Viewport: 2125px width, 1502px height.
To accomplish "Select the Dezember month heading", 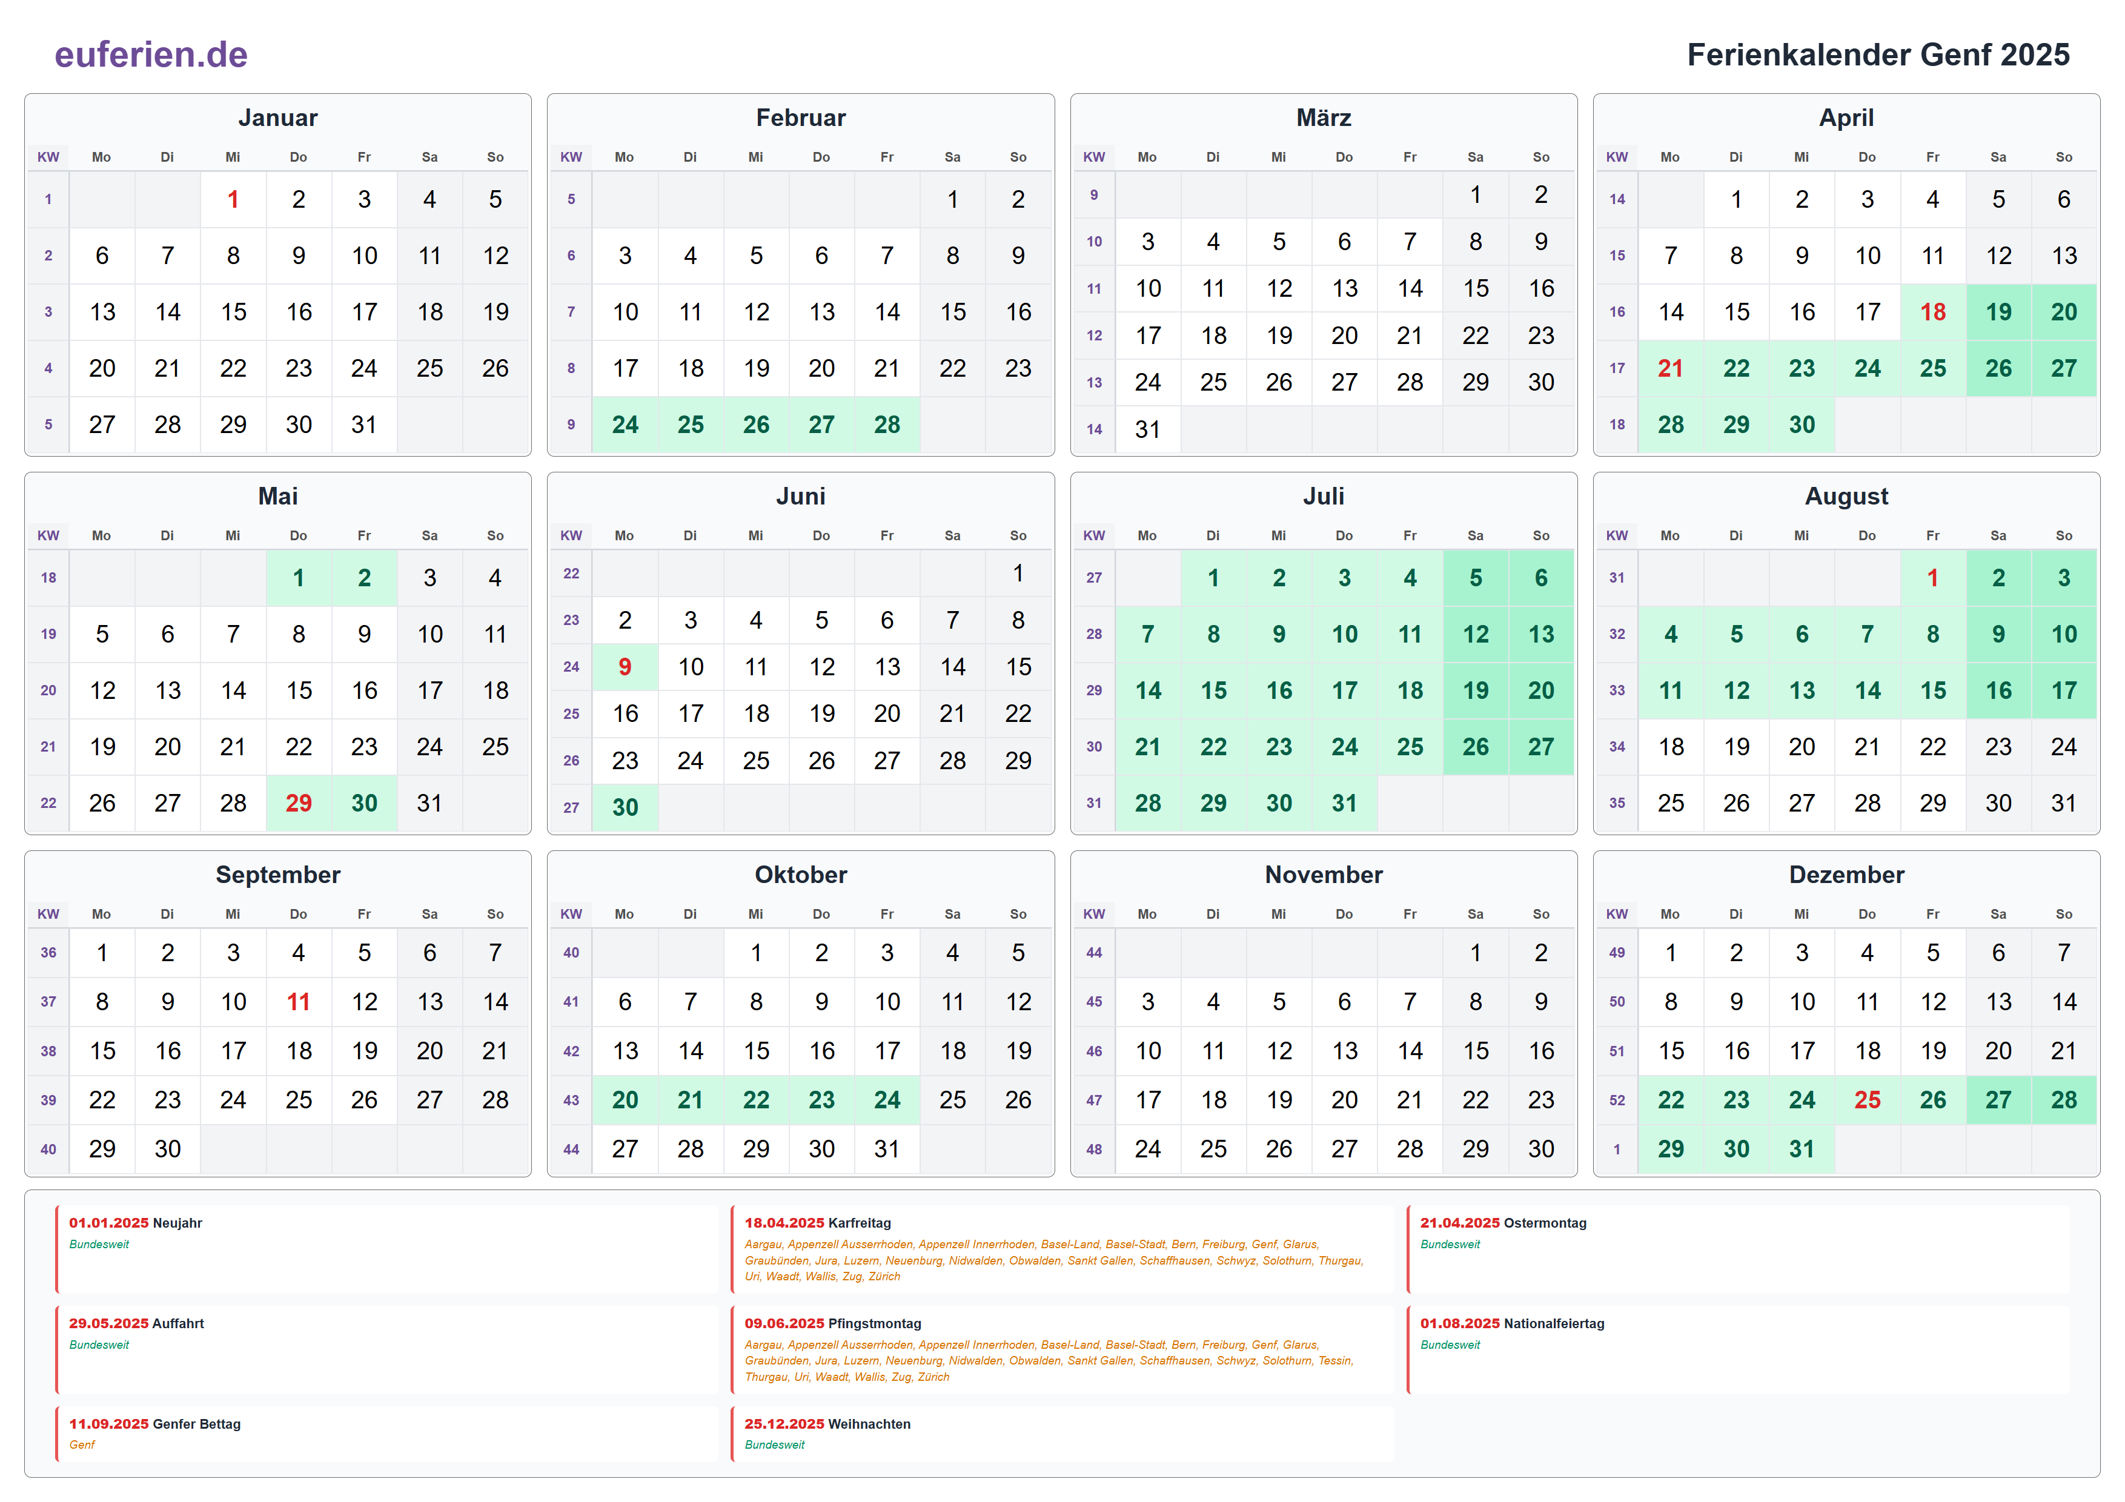I will [1846, 875].
